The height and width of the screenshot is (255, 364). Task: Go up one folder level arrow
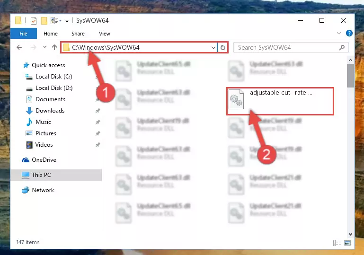coord(54,47)
